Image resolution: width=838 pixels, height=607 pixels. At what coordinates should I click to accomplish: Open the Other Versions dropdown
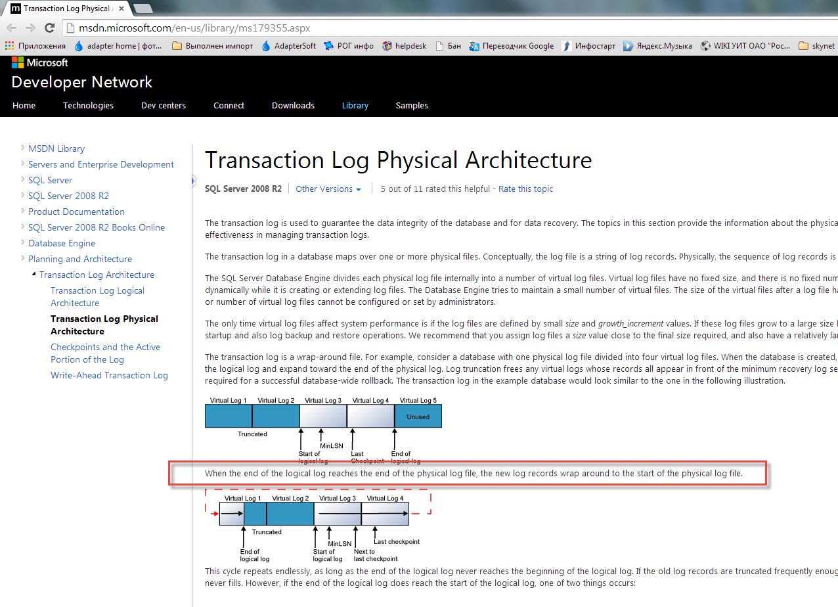point(328,189)
